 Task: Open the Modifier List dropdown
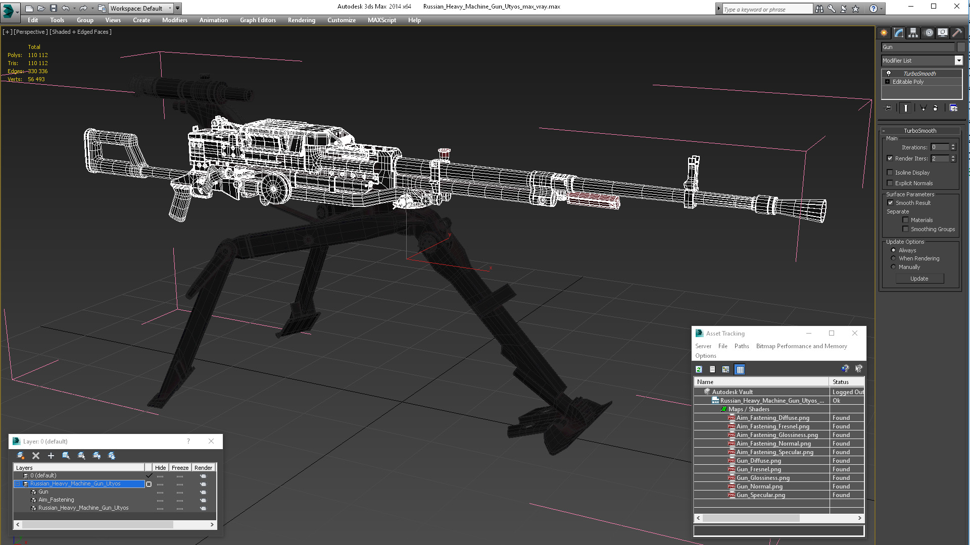point(958,61)
